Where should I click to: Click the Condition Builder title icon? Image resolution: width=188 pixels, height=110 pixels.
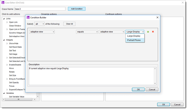(x=28, y=18)
